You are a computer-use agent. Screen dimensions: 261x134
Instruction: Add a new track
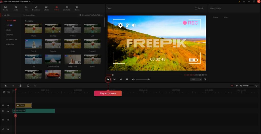[4, 92]
